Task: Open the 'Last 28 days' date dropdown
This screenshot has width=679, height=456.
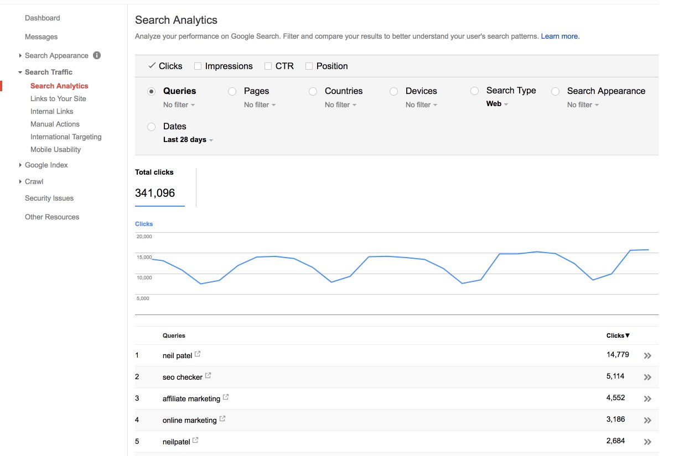Action: click(188, 140)
